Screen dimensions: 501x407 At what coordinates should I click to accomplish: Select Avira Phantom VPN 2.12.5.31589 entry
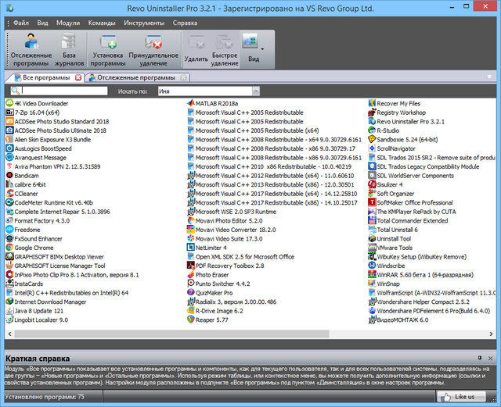[53, 166]
